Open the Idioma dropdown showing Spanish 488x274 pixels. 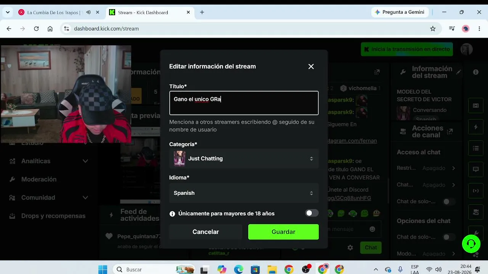point(244,193)
